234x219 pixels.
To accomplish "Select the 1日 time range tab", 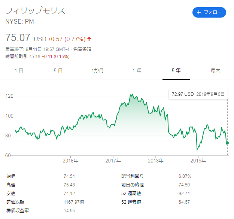I will 19,70.
